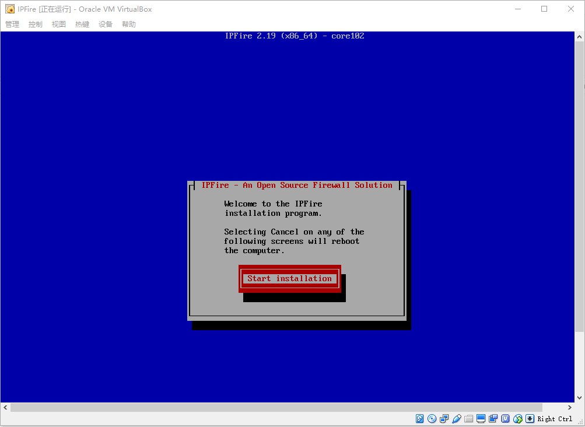
Task: Click the horizontal scrollbar thumb
Action: pyautogui.click(x=276, y=407)
